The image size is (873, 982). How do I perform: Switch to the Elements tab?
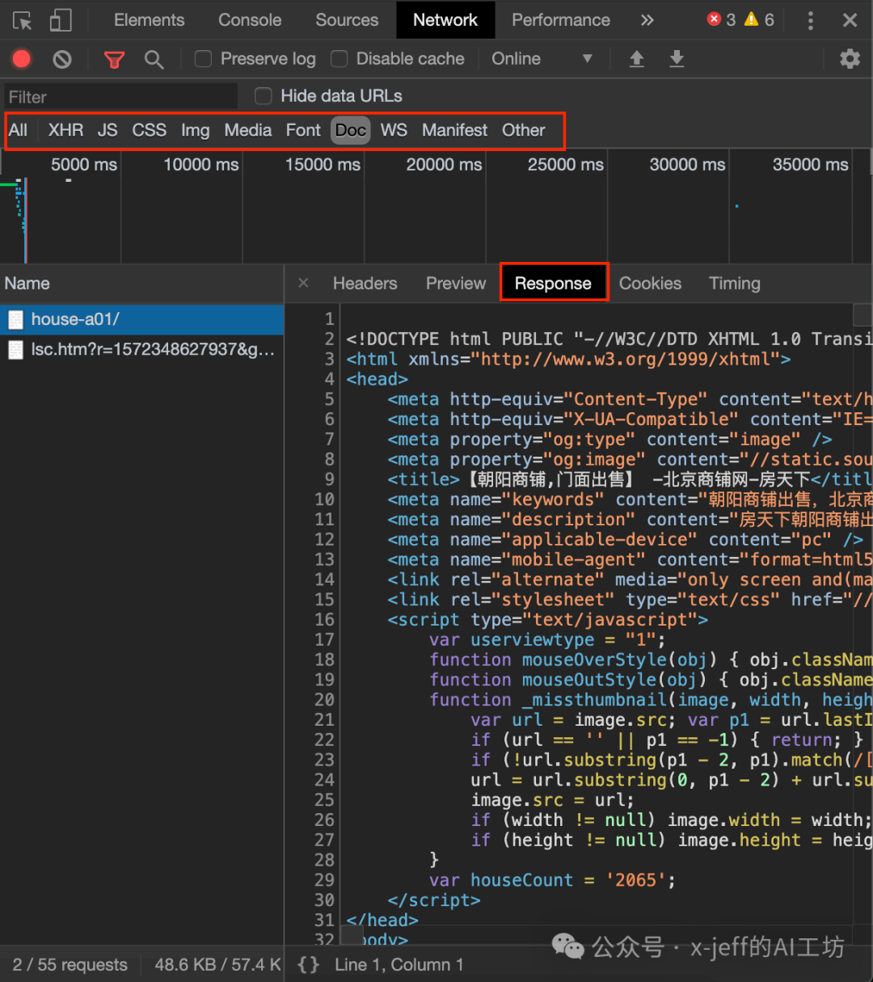coord(149,20)
